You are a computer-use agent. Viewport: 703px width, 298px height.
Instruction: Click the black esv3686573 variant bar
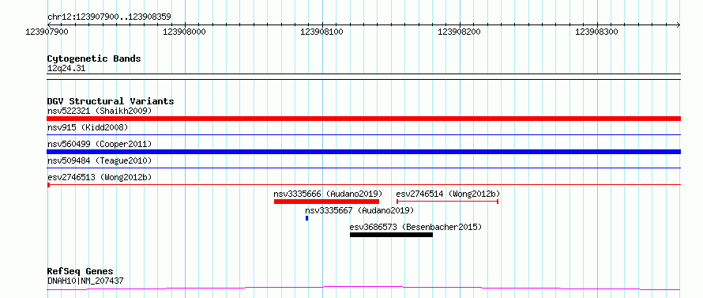coord(392,235)
